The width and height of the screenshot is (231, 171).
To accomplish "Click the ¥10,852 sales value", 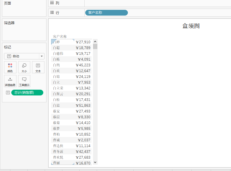I will (83, 134).
